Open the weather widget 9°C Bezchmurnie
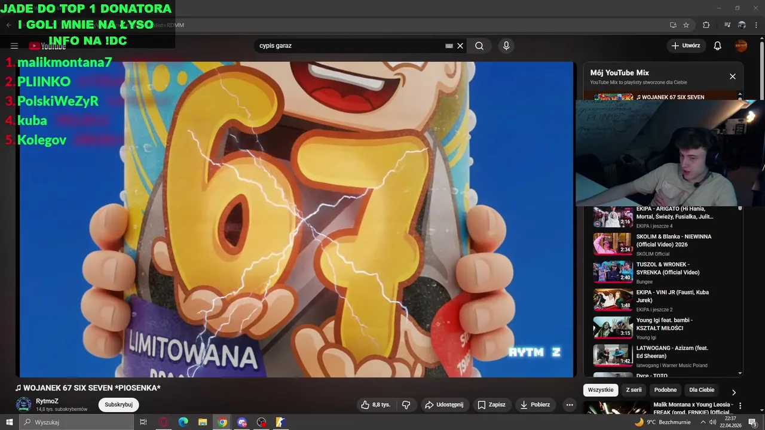 pos(662,422)
